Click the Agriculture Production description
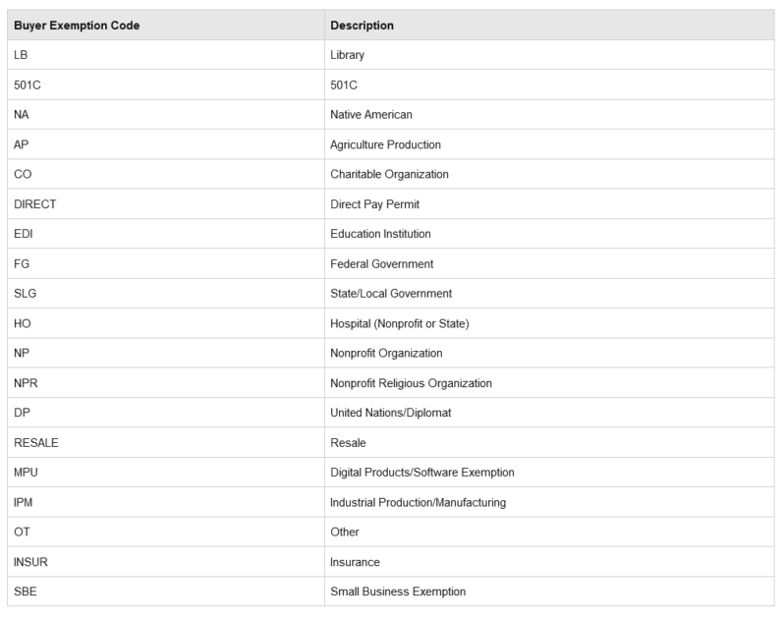784x618 pixels. coord(385,144)
